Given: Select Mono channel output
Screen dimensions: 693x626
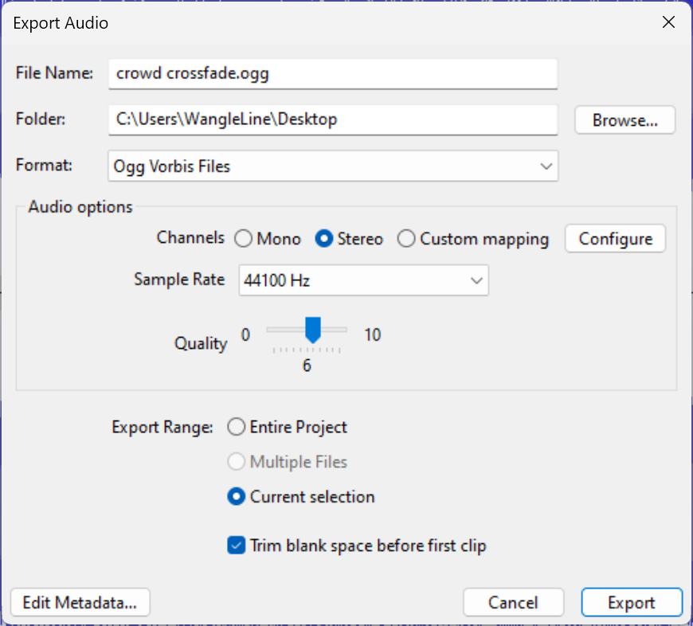Looking at the screenshot, I should 243,238.
